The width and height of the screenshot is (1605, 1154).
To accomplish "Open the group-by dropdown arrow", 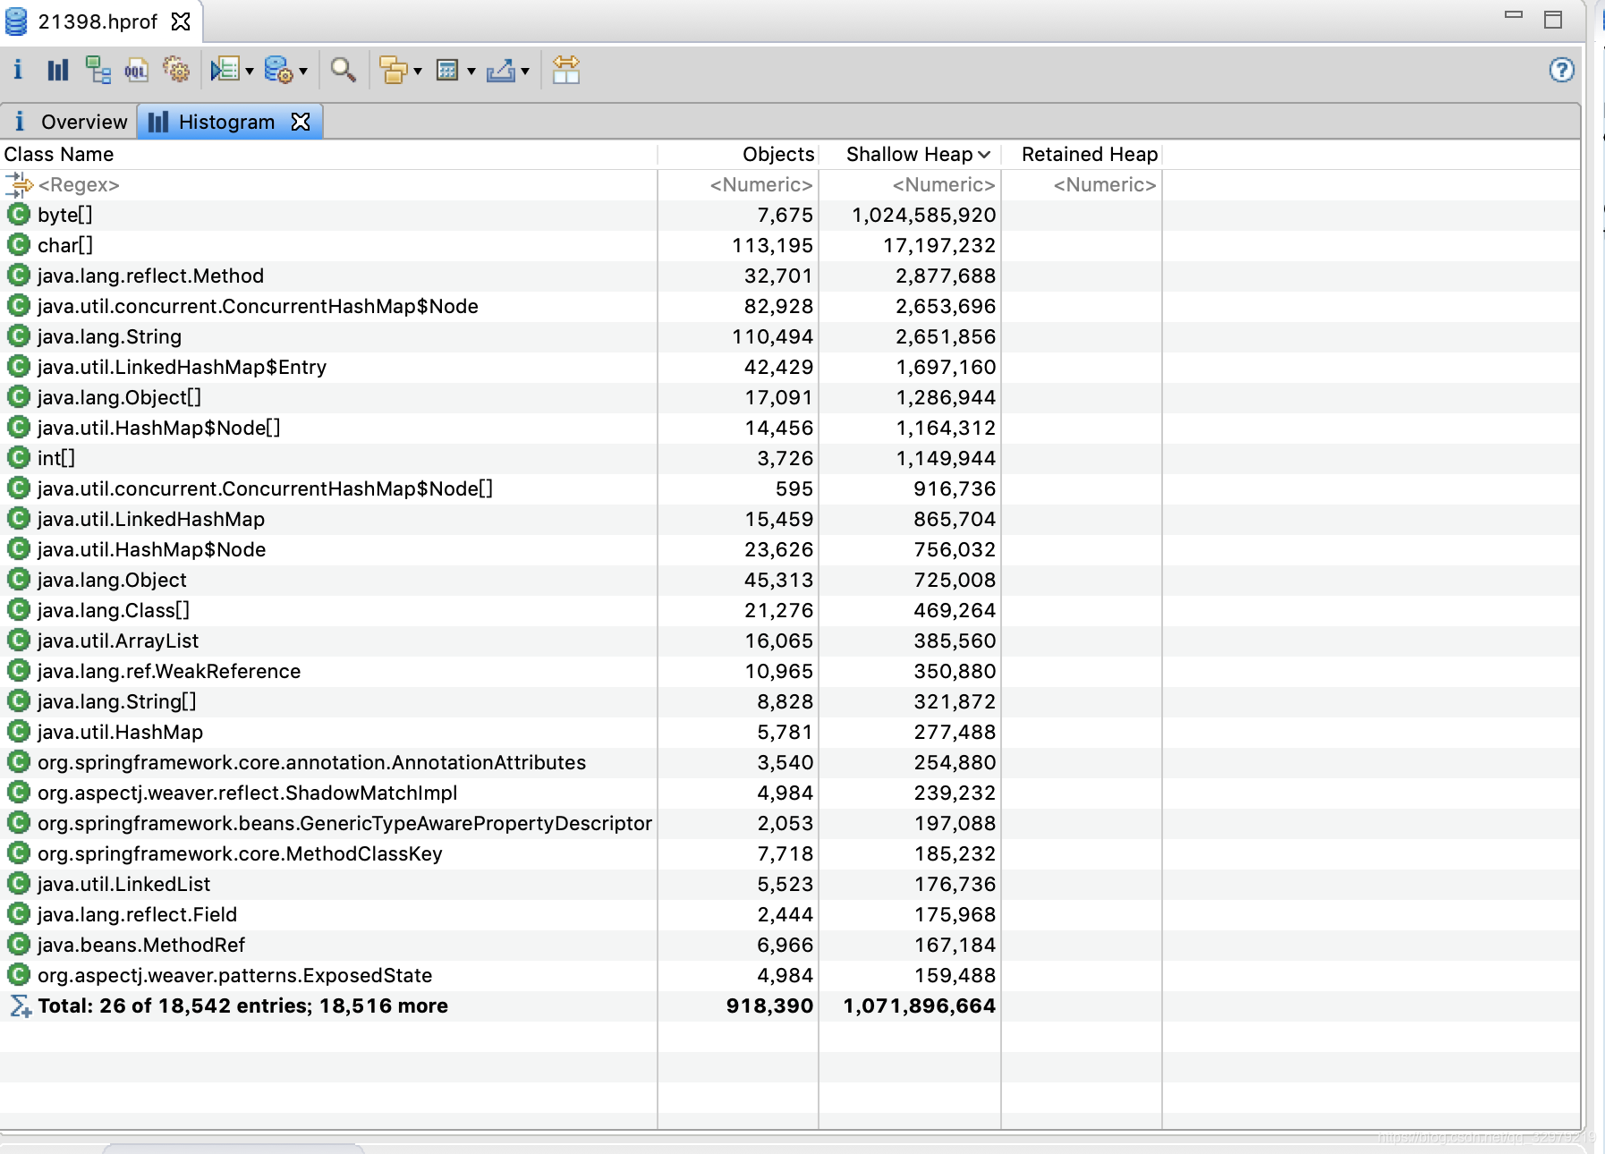I will click(418, 71).
